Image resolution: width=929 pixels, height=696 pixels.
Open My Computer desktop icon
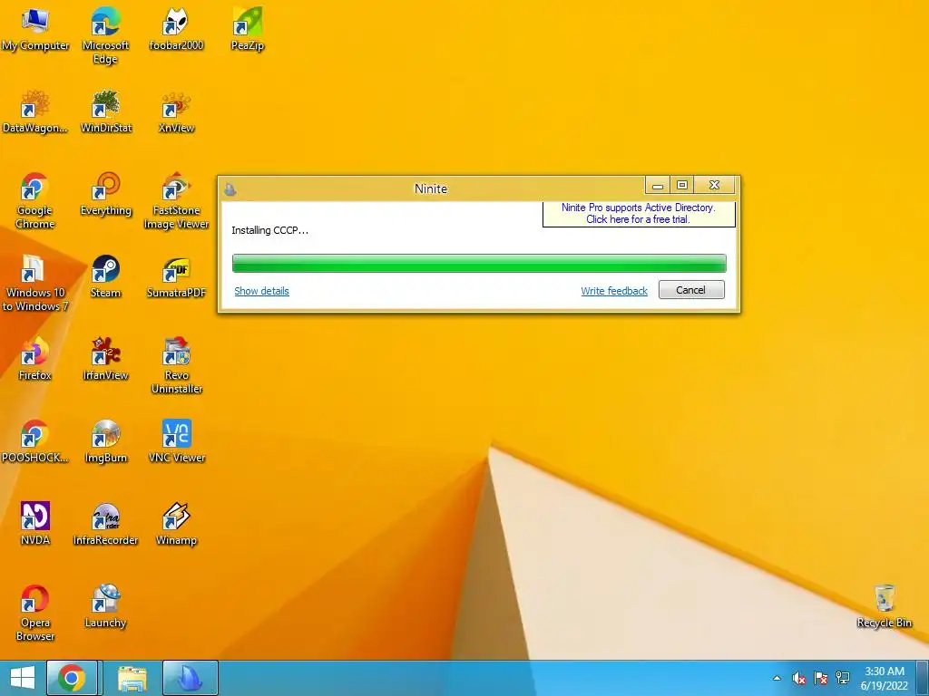(x=35, y=30)
